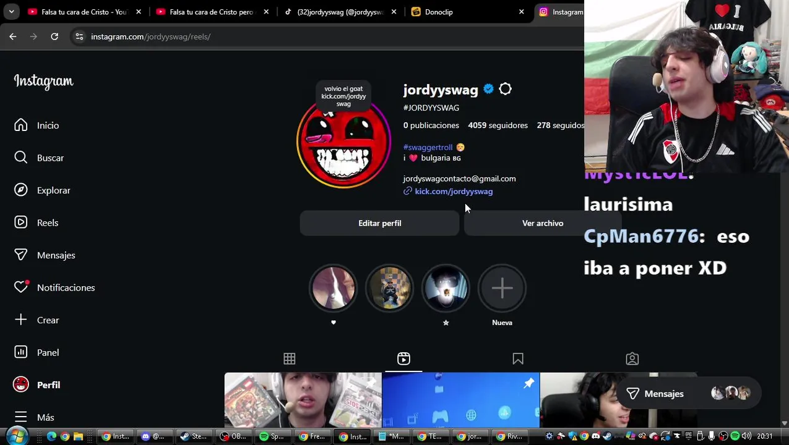Open settings gear next to jordyyswag
Viewport: 789px width, 445px height.
coord(506,89)
